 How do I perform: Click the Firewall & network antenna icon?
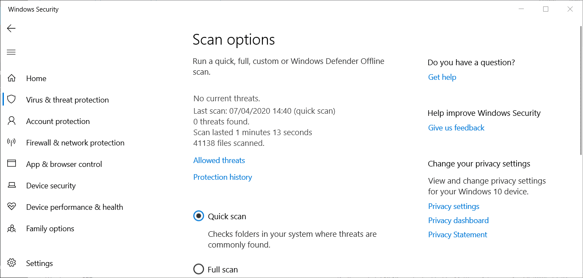(12, 142)
